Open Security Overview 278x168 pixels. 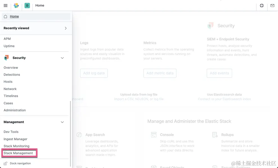click(x=11, y=68)
